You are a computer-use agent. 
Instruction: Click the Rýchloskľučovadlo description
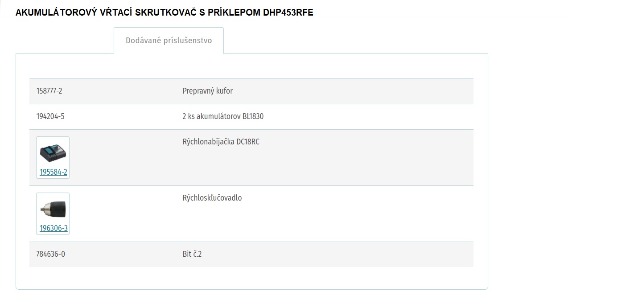click(x=212, y=198)
